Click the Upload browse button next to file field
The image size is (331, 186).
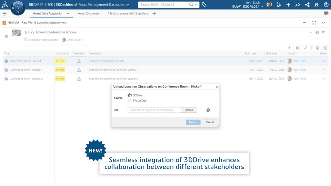[189, 110]
